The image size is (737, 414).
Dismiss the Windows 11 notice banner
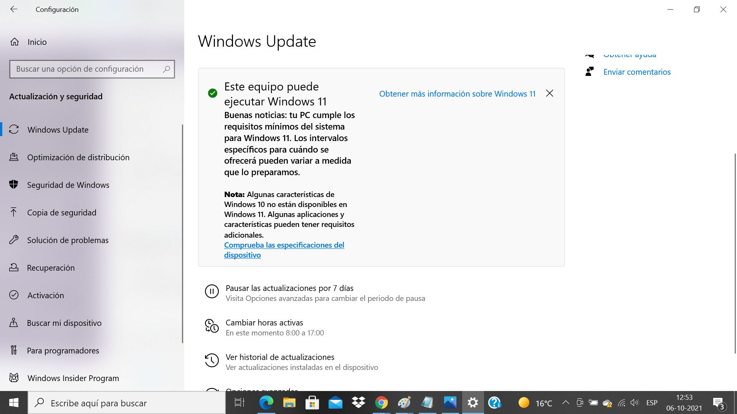coord(550,94)
